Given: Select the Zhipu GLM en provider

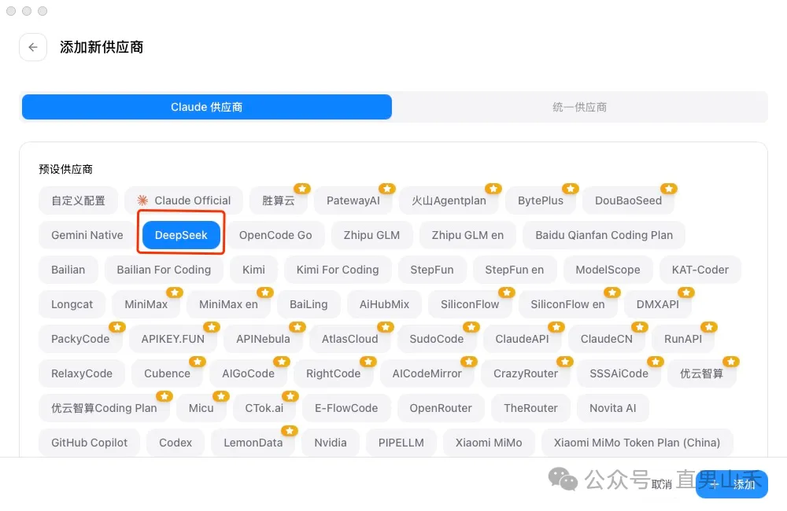Looking at the screenshot, I should coord(467,235).
